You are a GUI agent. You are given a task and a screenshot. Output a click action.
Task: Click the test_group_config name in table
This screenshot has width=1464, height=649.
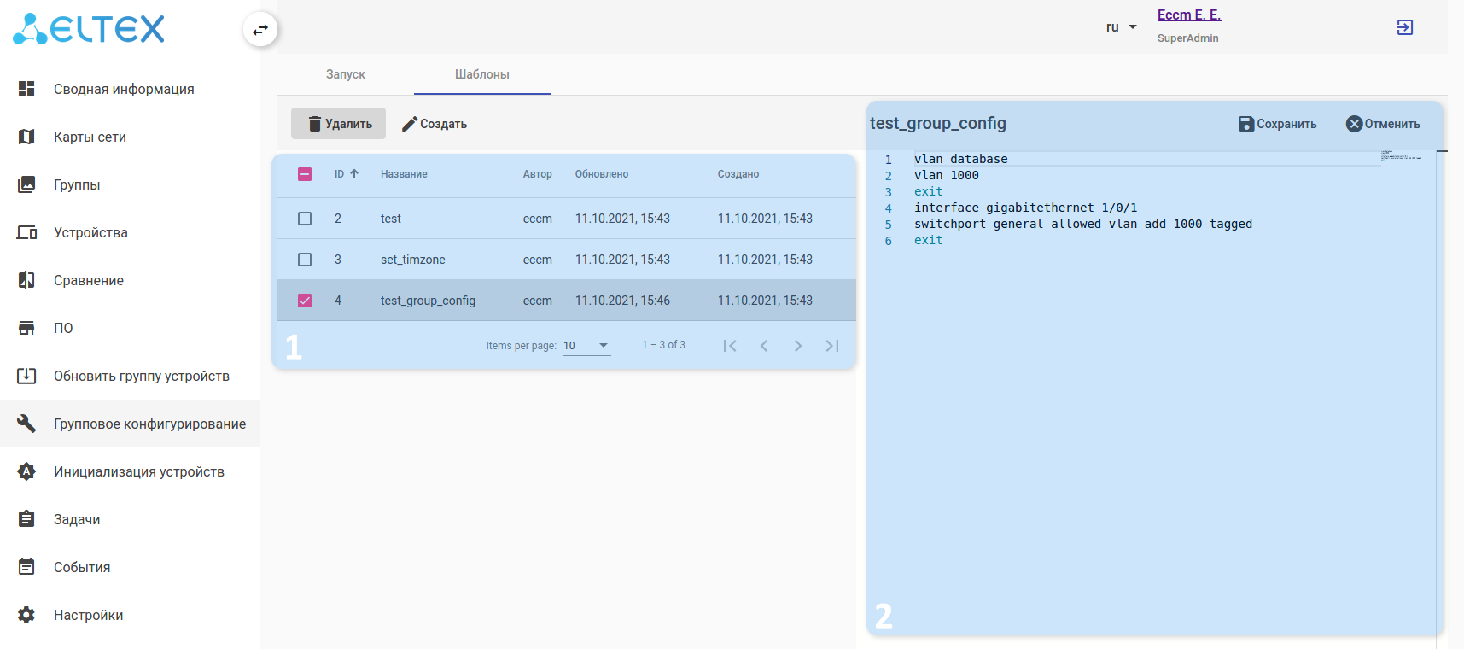tap(428, 301)
